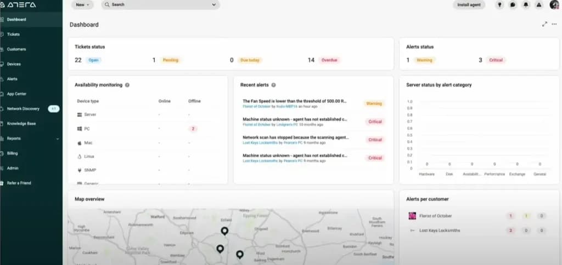Open the warning triangle alerts icon
The image size is (562, 265).
[x=539, y=4]
